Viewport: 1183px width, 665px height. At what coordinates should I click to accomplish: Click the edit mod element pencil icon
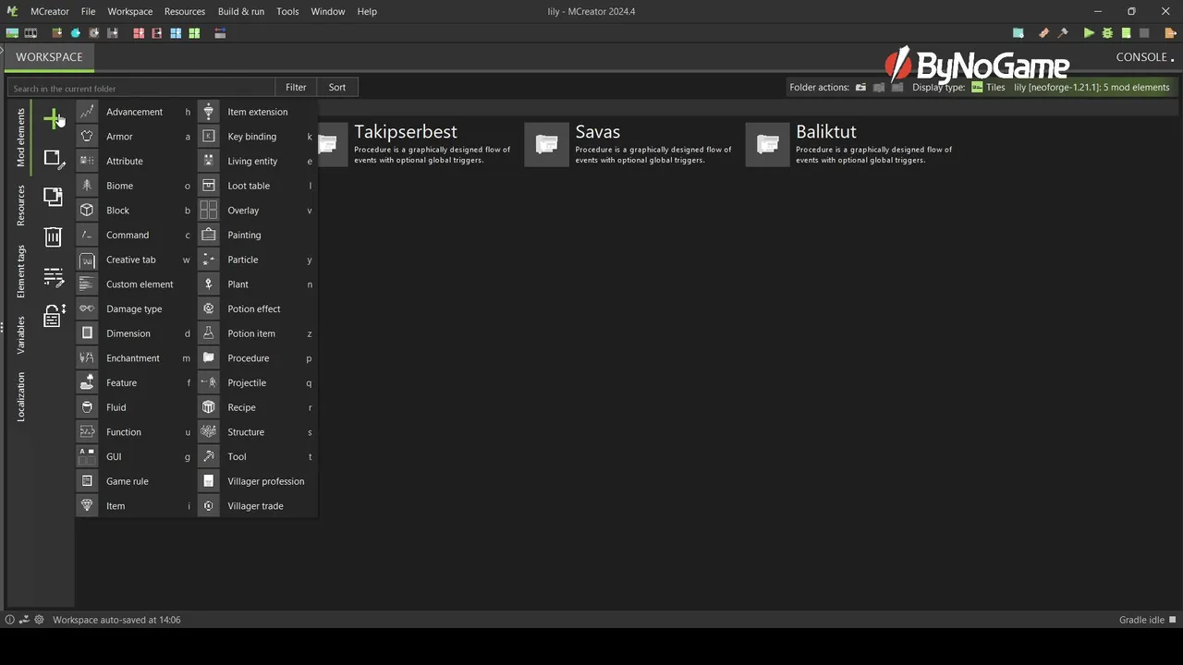(x=54, y=159)
